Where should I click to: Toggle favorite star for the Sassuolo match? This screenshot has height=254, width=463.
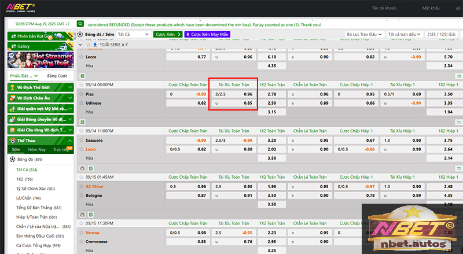tap(81, 140)
